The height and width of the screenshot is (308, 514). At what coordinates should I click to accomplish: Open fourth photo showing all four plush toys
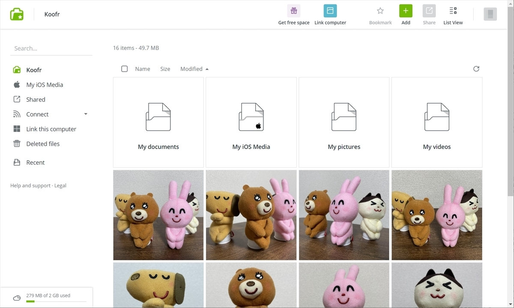(437, 215)
